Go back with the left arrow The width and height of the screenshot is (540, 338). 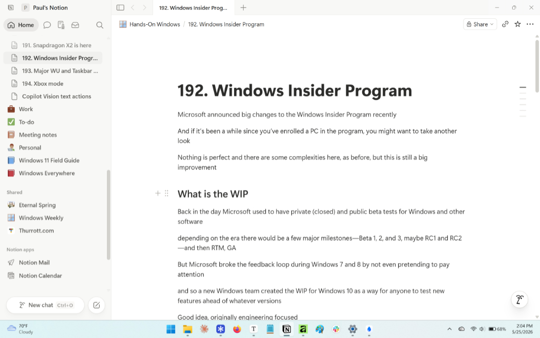133,8
